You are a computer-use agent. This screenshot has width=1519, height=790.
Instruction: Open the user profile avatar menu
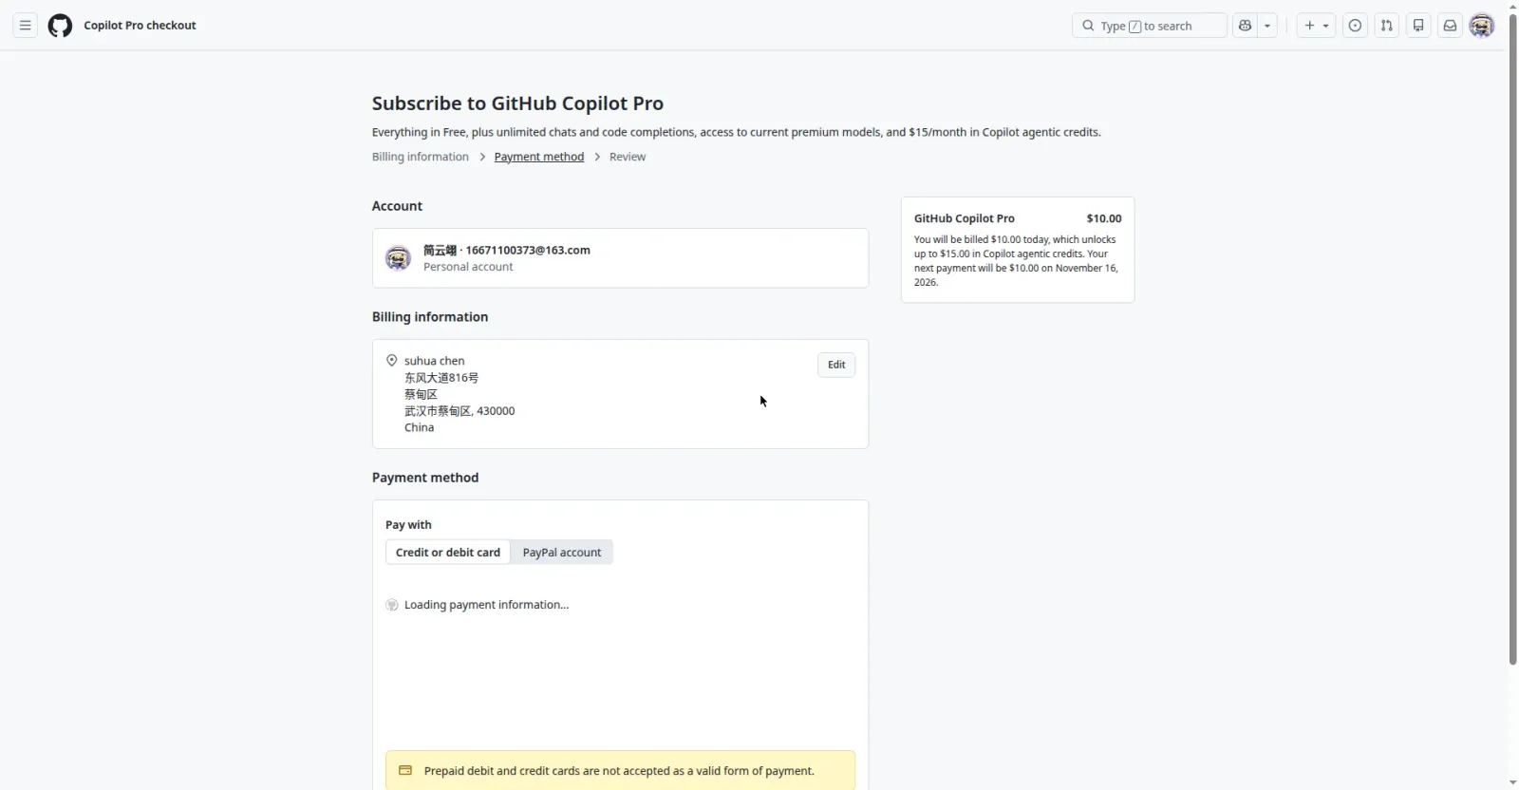tap(1482, 26)
